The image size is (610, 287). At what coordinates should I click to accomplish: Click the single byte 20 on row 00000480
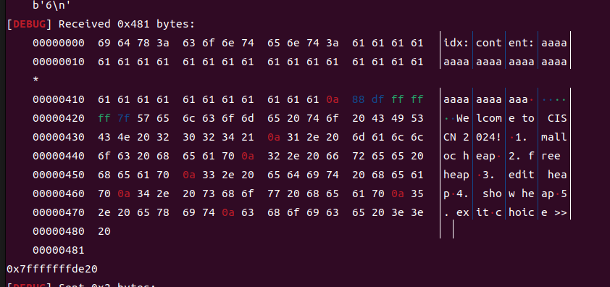pos(104,231)
